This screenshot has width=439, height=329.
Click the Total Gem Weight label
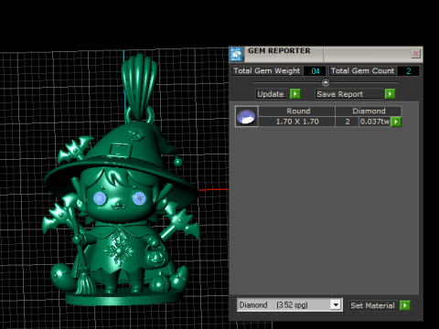pyautogui.click(x=267, y=71)
